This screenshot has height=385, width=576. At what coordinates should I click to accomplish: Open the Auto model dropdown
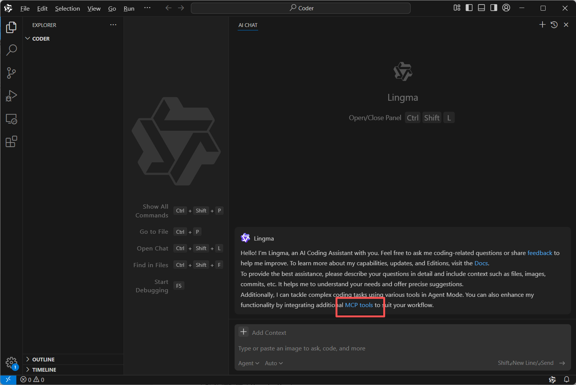pyautogui.click(x=274, y=363)
